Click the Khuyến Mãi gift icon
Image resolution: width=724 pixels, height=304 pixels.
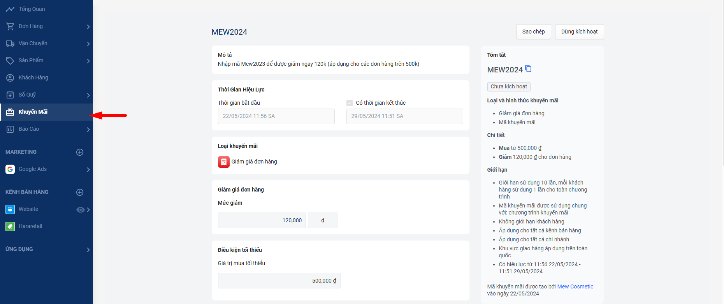point(10,112)
